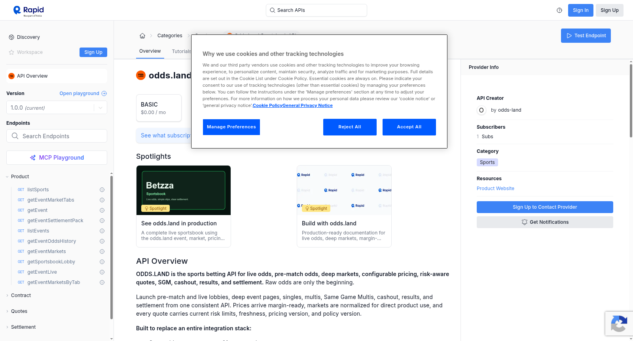Click the Search Endpoints input field

pyautogui.click(x=57, y=136)
